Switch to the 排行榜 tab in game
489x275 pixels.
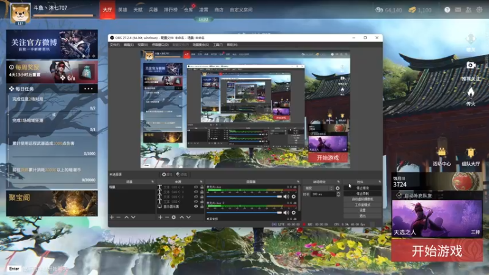pos(171,10)
